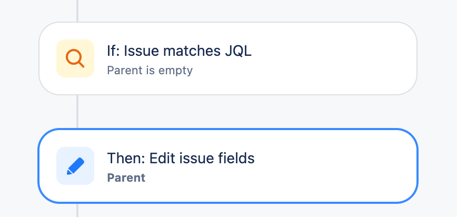457x217 pixels.
Task: Open the 'If: Issue matches JQL' condition card
Action: (x=228, y=58)
